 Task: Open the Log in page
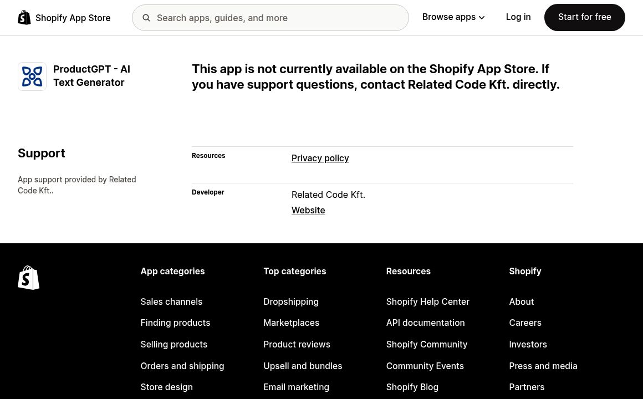tap(518, 17)
